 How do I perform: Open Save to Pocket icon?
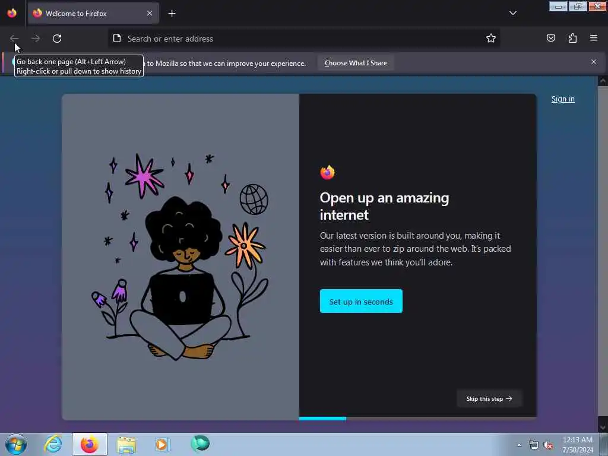click(x=550, y=38)
